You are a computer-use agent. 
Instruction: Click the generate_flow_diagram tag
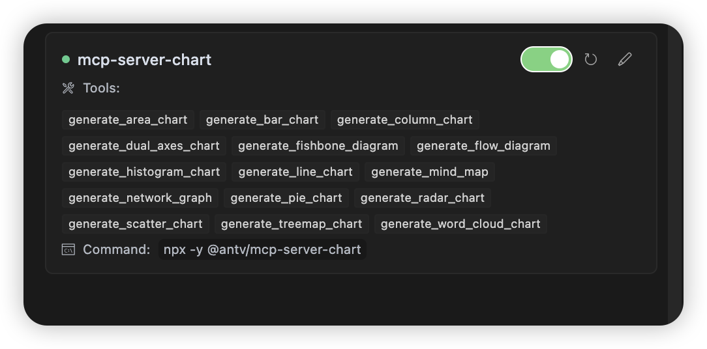(483, 146)
